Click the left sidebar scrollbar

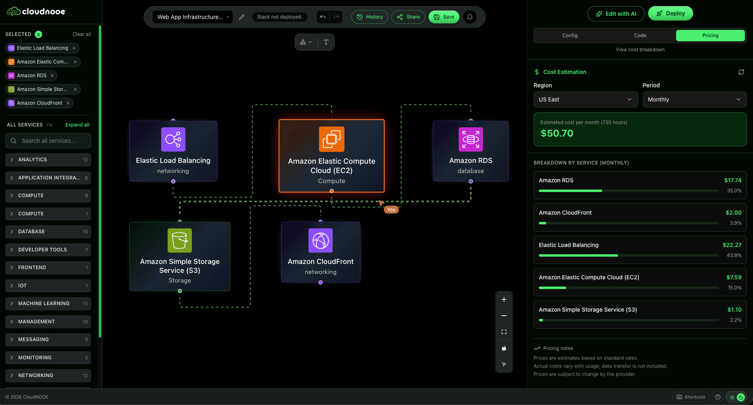tap(100, 181)
